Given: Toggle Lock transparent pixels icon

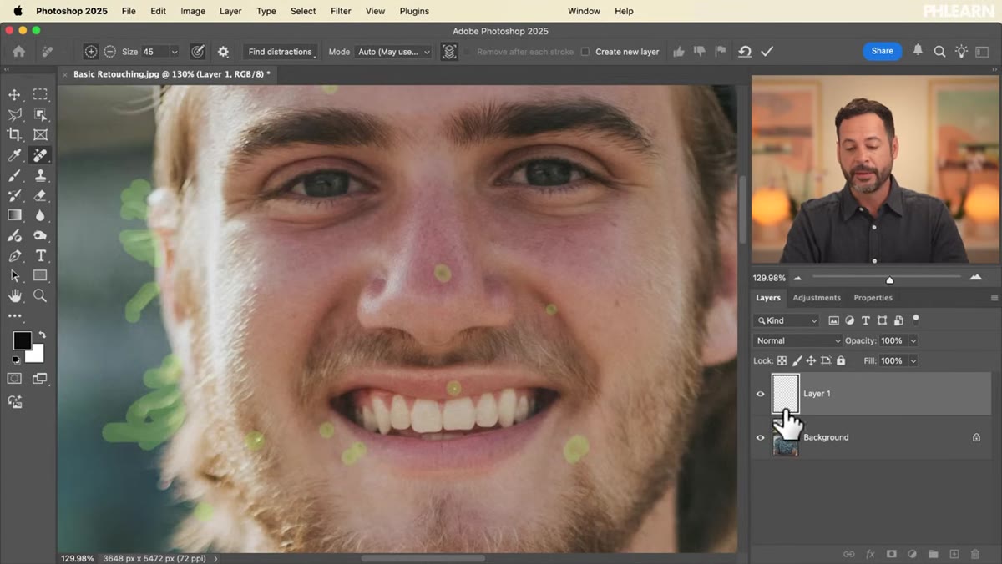Looking at the screenshot, I should click(782, 360).
